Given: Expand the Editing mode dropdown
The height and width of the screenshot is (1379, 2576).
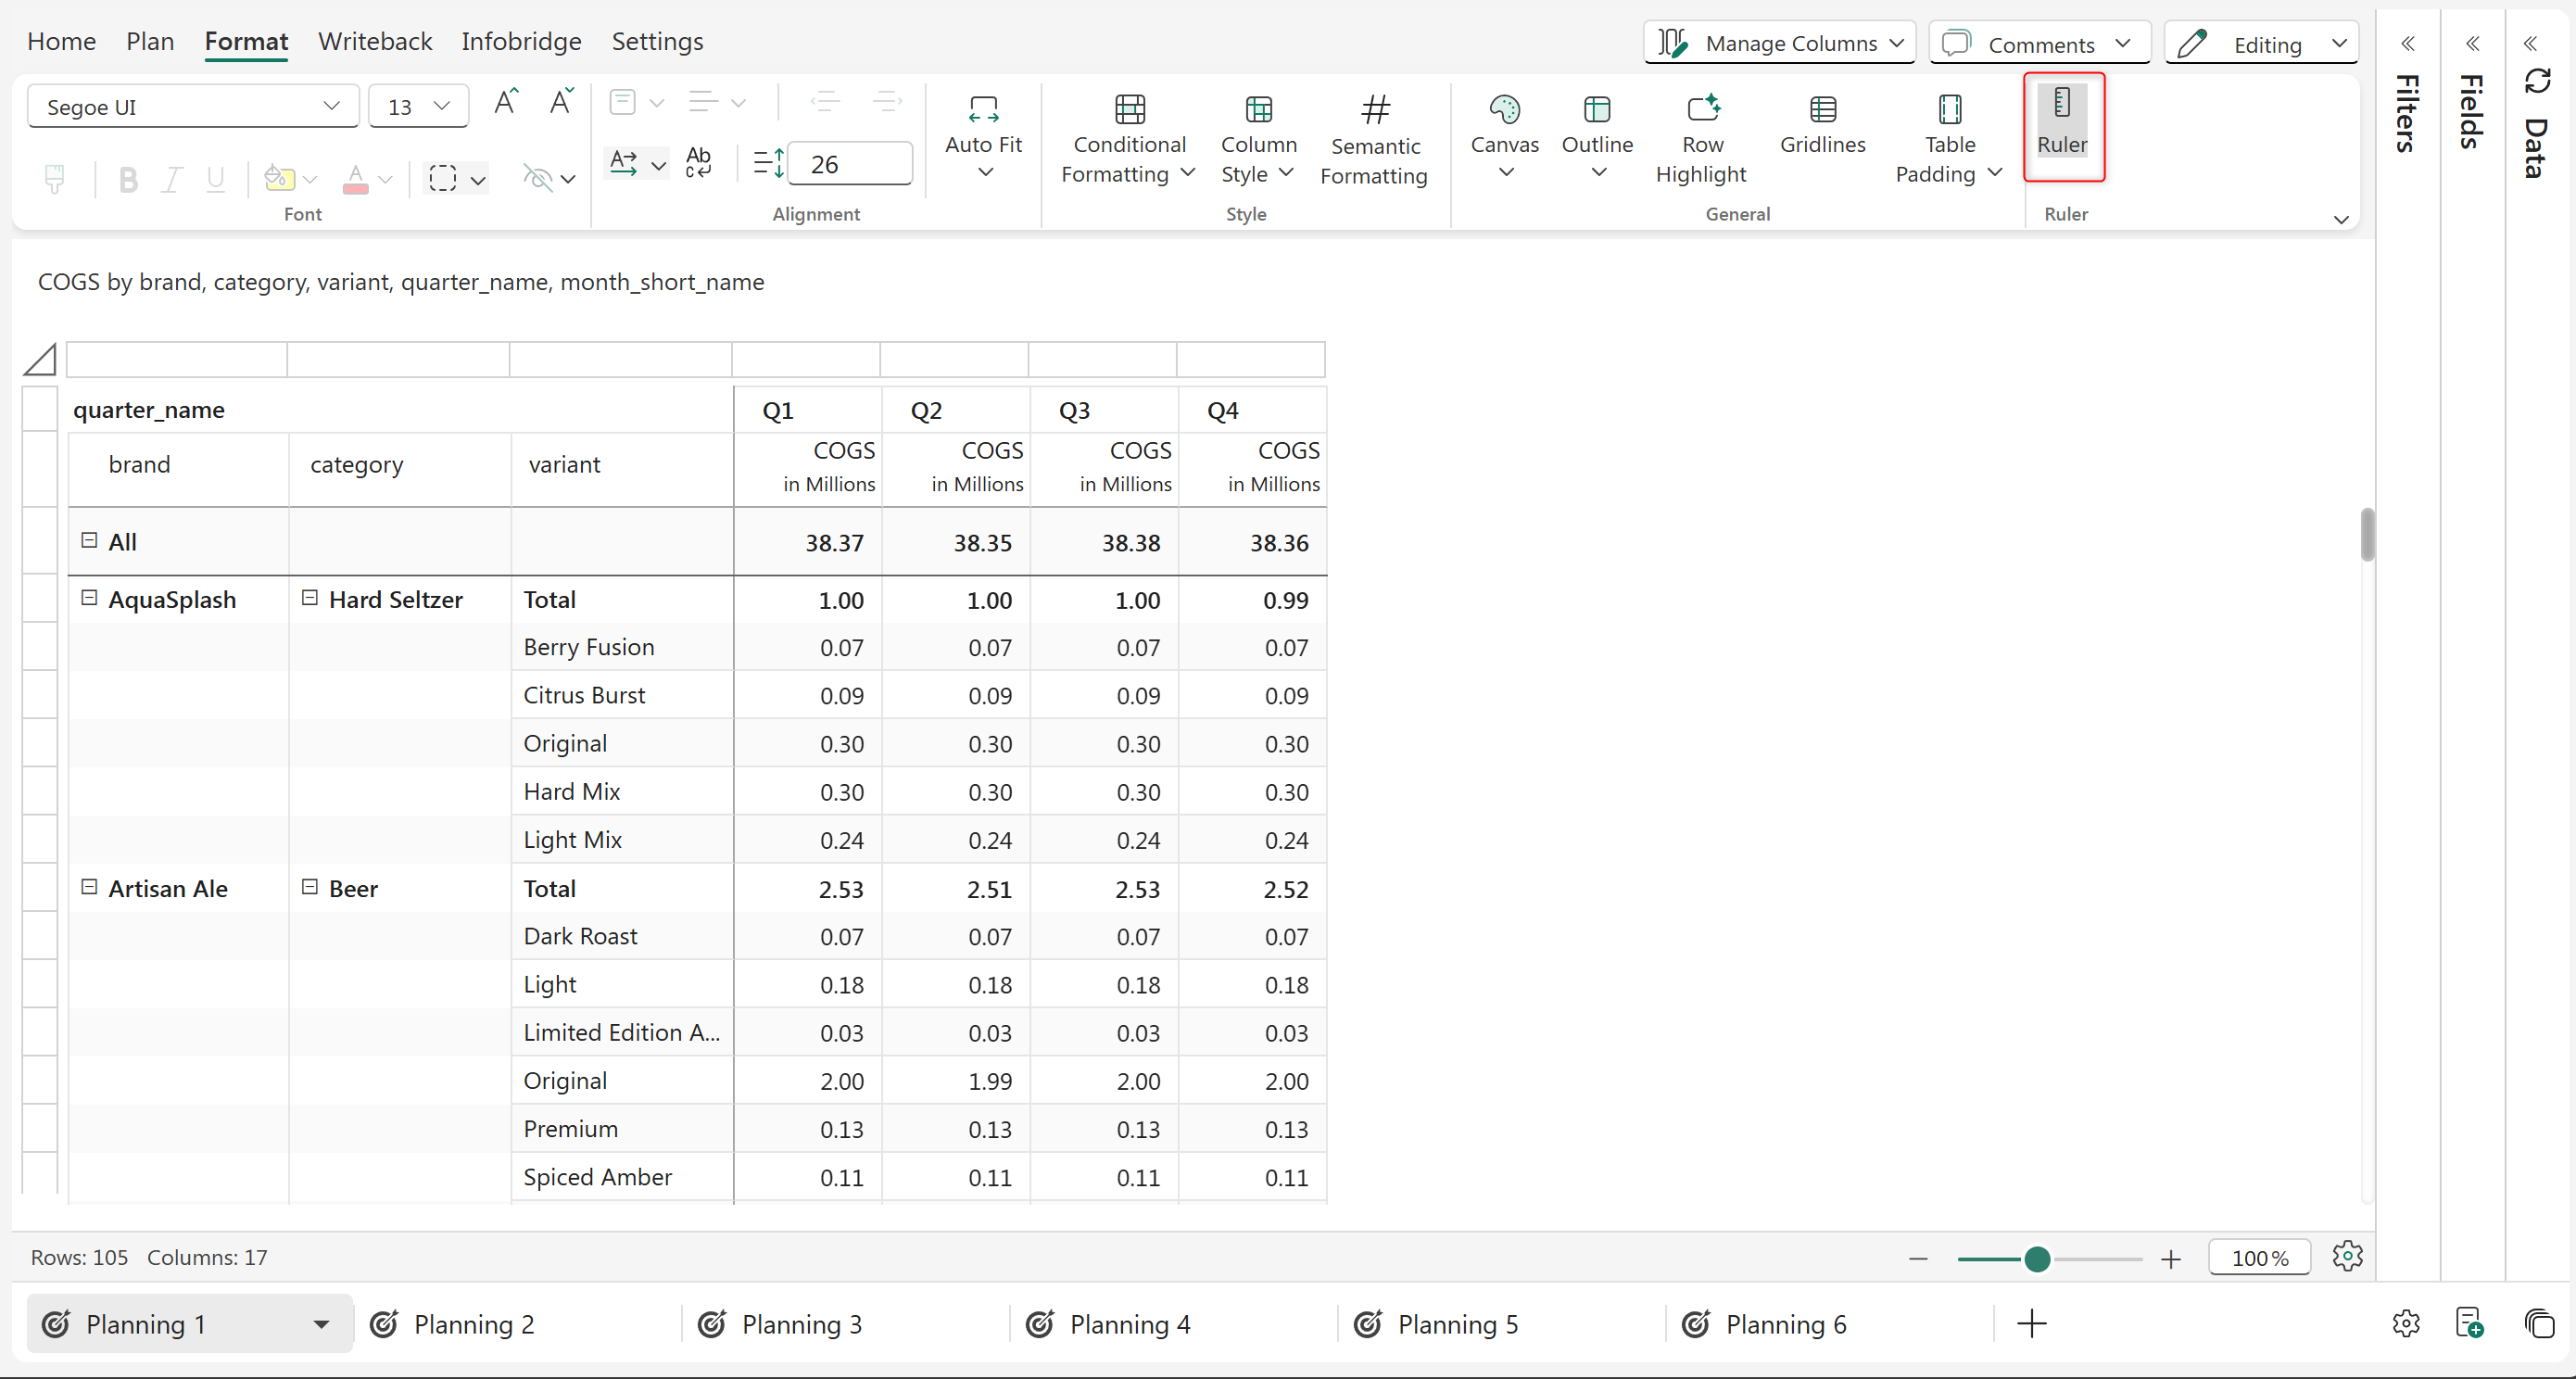Looking at the screenshot, I should click(2263, 44).
